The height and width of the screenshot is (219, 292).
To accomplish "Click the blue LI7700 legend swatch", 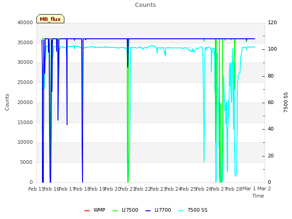I will coord(148,211).
